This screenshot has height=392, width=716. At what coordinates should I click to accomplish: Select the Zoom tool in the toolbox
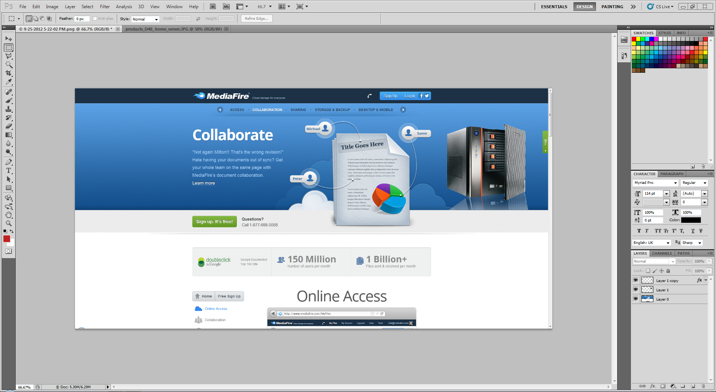coord(9,223)
